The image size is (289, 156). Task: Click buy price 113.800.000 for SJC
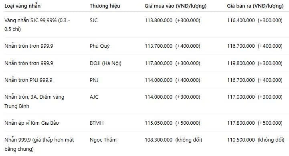pyautogui.click(x=158, y=20)
